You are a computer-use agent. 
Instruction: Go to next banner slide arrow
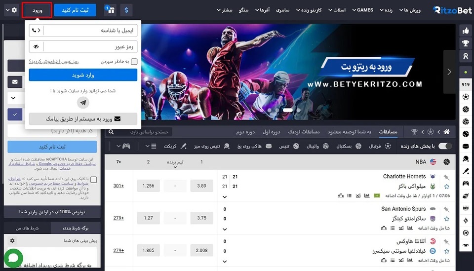pos(449,72)
